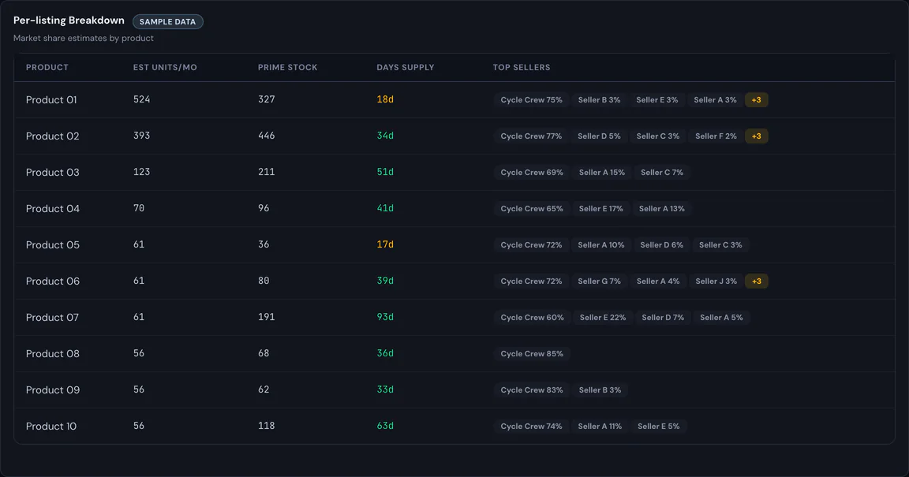Click Seller A 11% chip
Viewport: 909px width, 477px height.
tap(600, 426)
